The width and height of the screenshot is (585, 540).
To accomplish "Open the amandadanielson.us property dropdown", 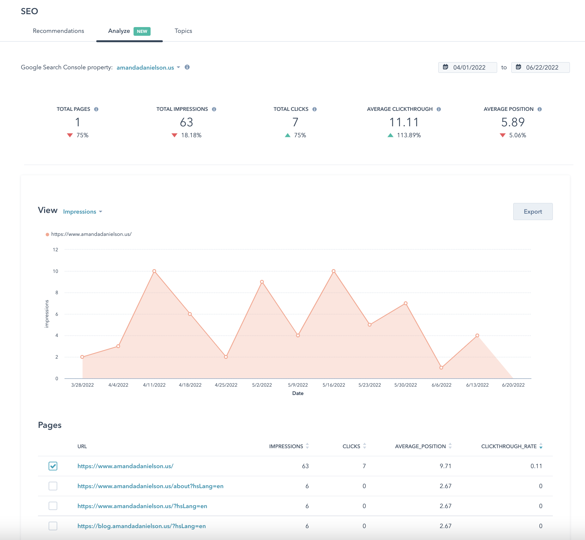I will (x=148, y=67).
